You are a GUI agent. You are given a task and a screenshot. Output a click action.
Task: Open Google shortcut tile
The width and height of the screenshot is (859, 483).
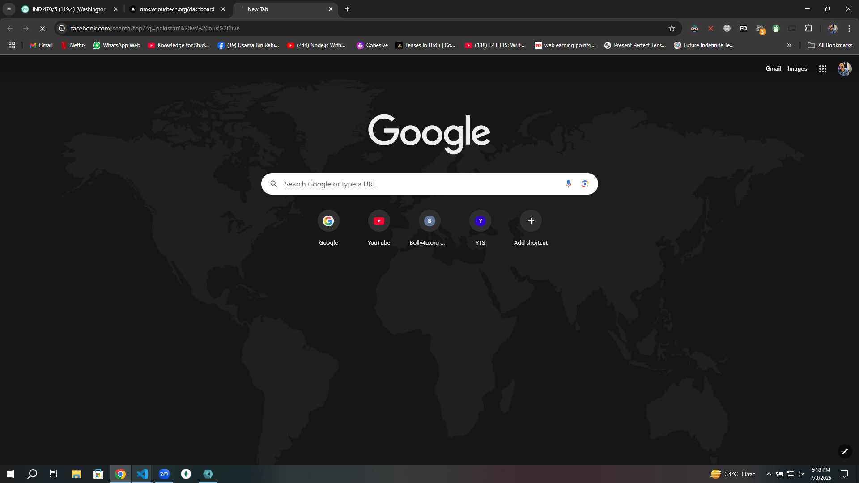pos(328,228)
